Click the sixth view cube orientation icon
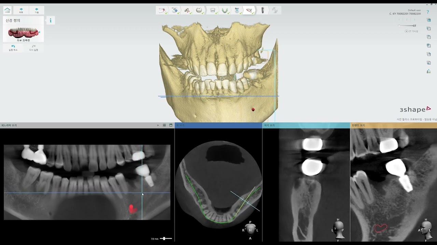Screen dimensions: 437x245 tap(429, 63)
